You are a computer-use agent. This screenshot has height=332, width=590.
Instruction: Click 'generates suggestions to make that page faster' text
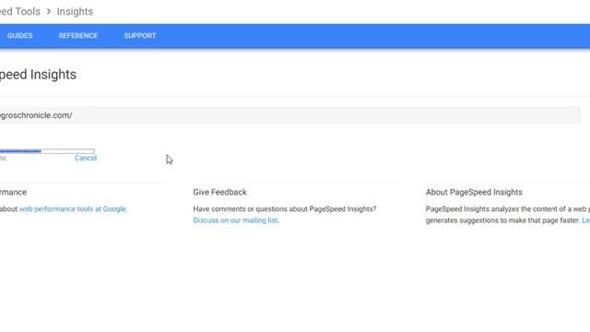[x=502, y=220]
